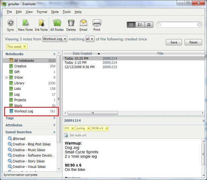Open the File menu
This screenshot has height=180, width=207.
[9, 12]
